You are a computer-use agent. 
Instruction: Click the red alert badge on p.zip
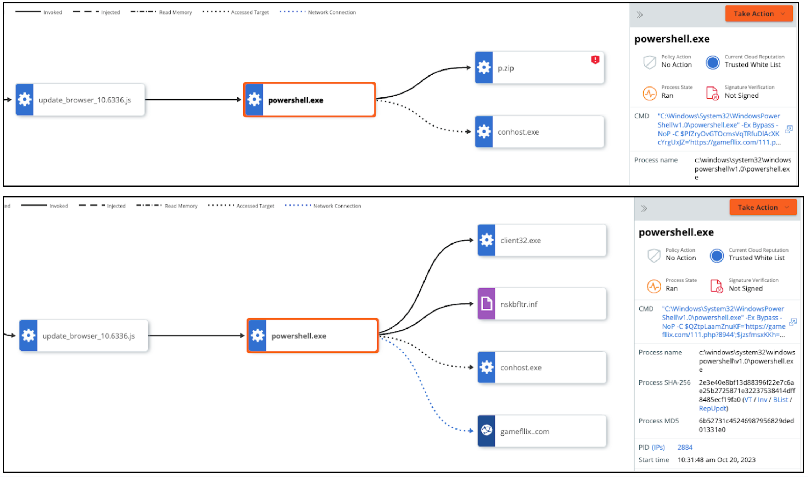595,60
